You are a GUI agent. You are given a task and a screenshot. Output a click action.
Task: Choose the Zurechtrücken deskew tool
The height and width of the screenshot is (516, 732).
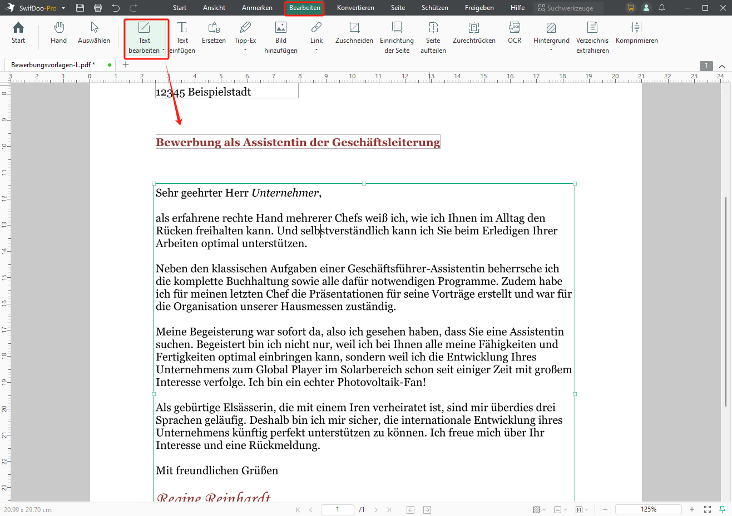(x=474, y=33)
